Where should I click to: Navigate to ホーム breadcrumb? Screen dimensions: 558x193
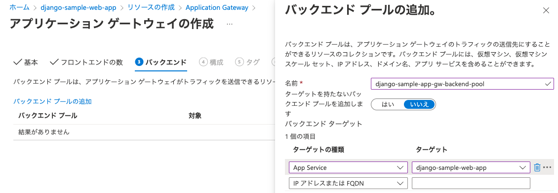[20, 7]
